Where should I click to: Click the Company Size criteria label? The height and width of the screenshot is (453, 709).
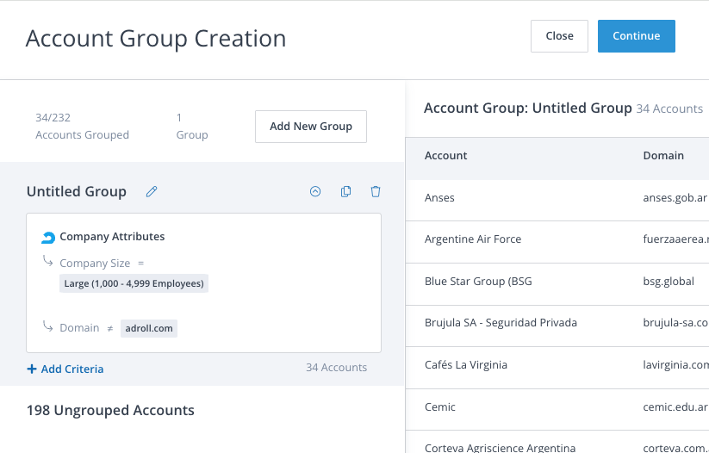pos(95,264)
